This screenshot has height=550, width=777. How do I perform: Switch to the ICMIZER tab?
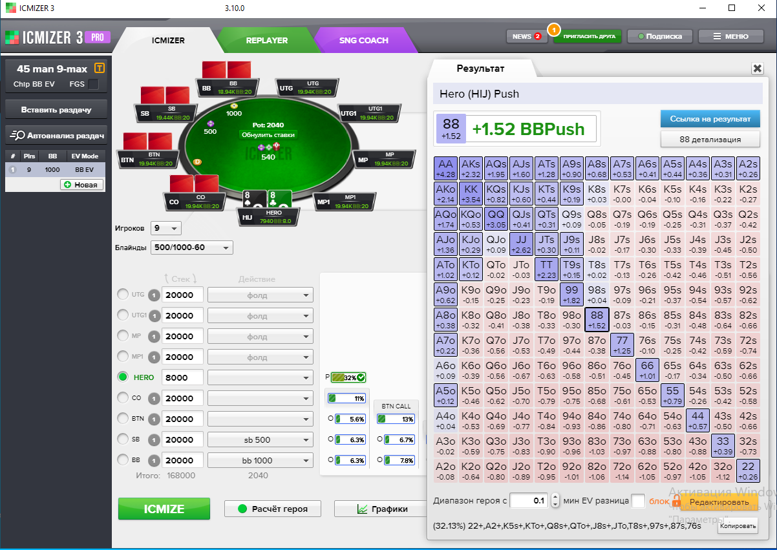pos(168,40)
